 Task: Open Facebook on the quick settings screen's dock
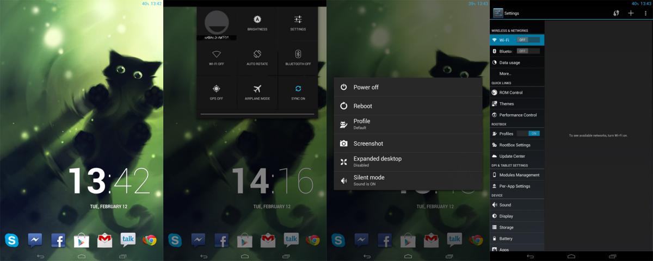221,240
